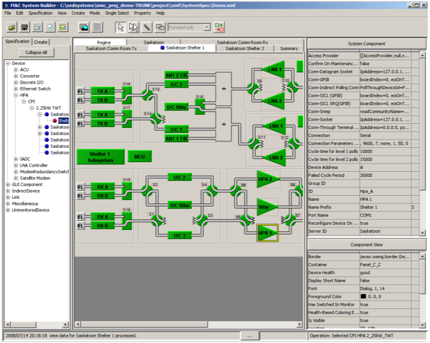Expand the Ethernet Switch tree node
This screenshot has width=430, height=343.
(16, 89)
